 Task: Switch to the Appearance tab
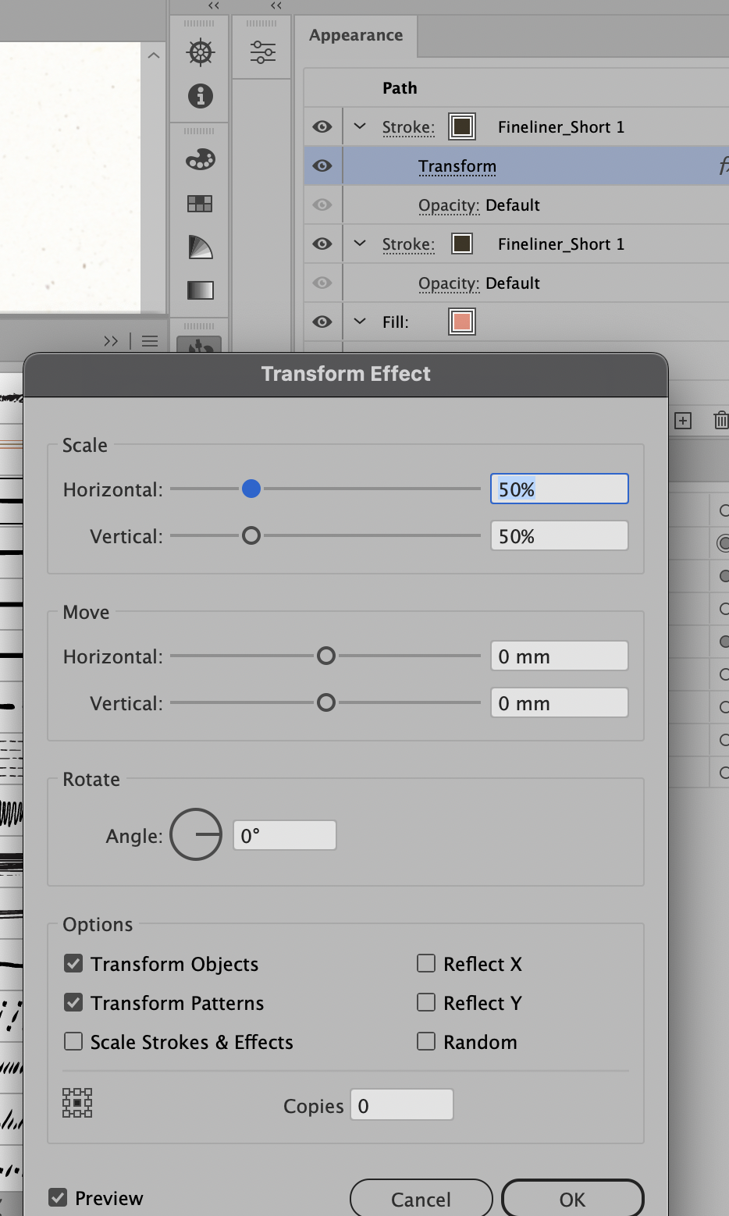coord(355,35)
